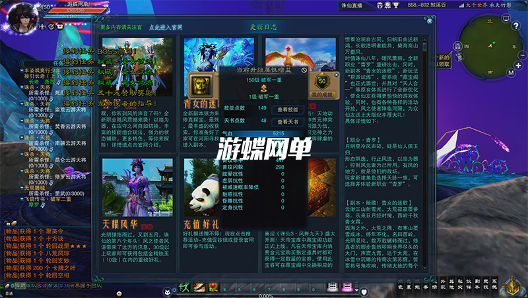528x298 pixels.
Task: Click chat line 获得 1 个 聚英令
Action: click(34, 231)
